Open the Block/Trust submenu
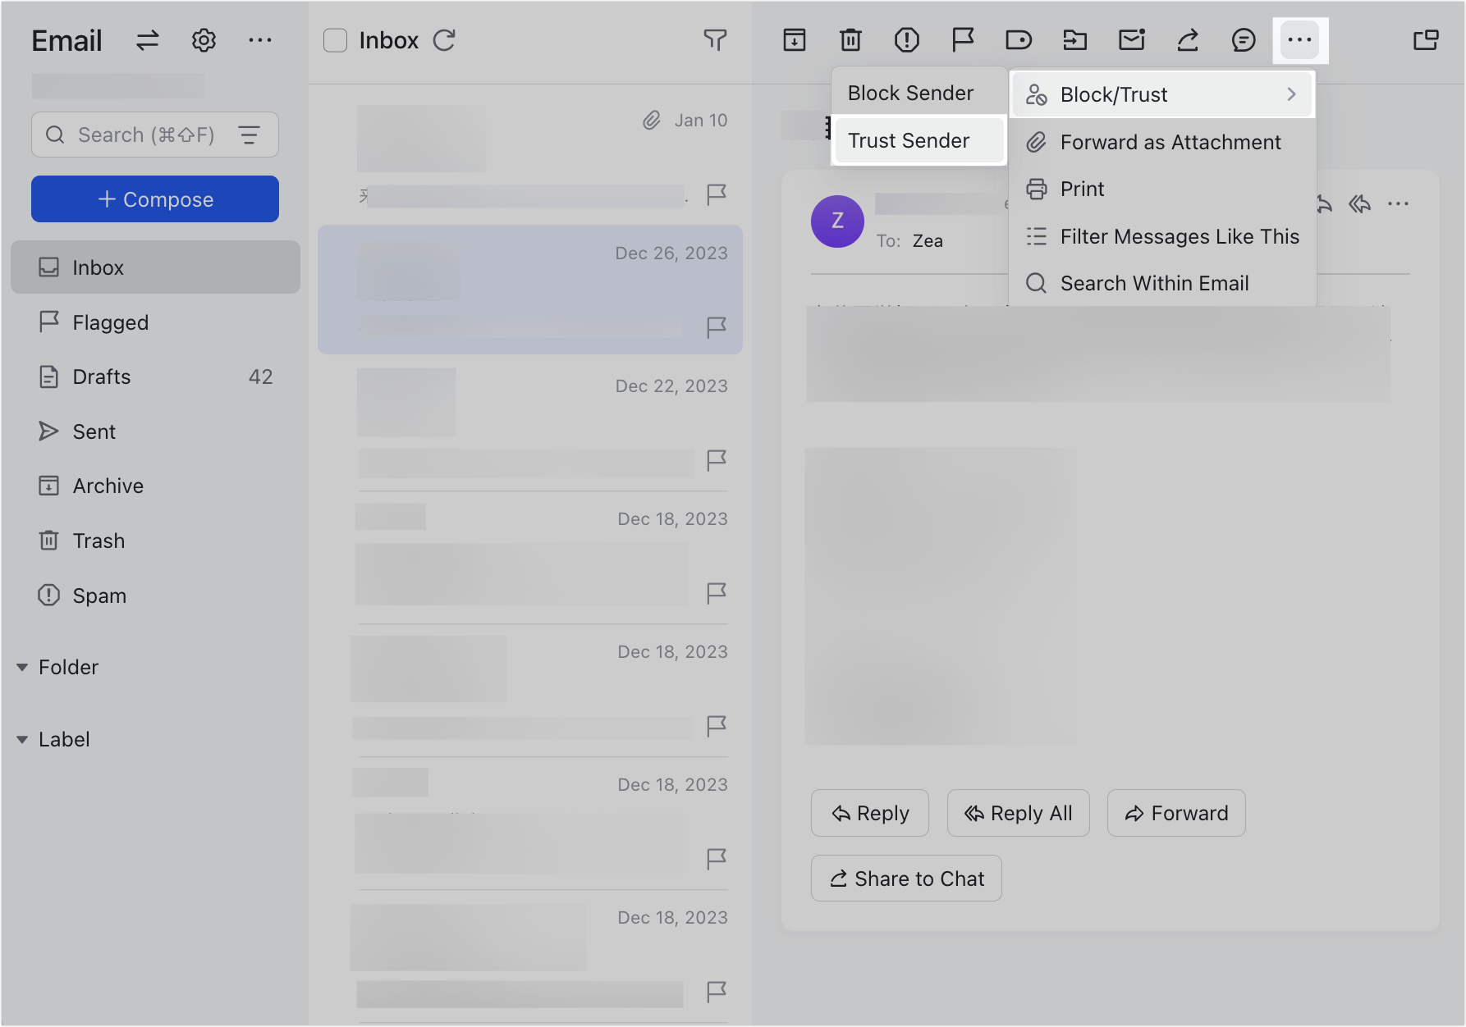This screenshot has height=1027, width=1466. pyautogui.click(x=1161, y=95)
